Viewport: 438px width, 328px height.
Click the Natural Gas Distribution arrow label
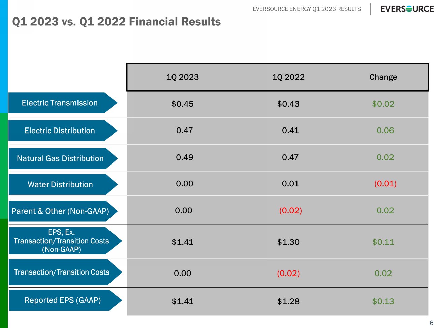point(60,158)
